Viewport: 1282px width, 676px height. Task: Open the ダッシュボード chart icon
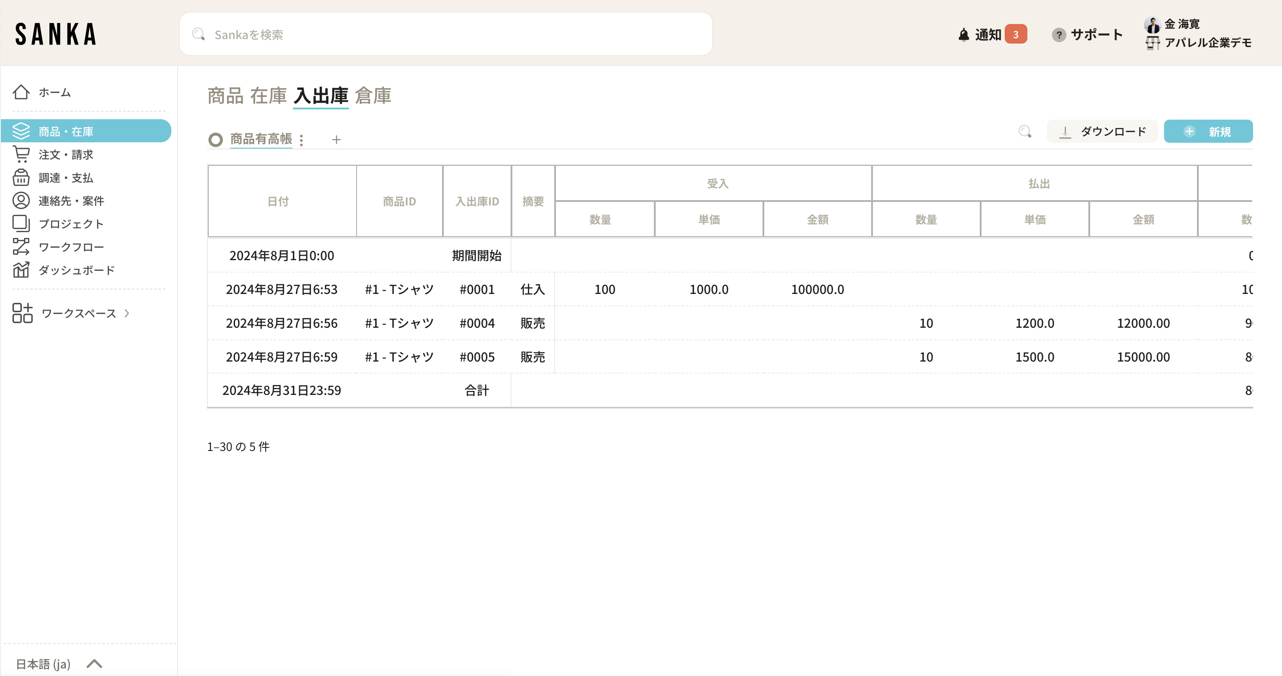pos(21,270)
